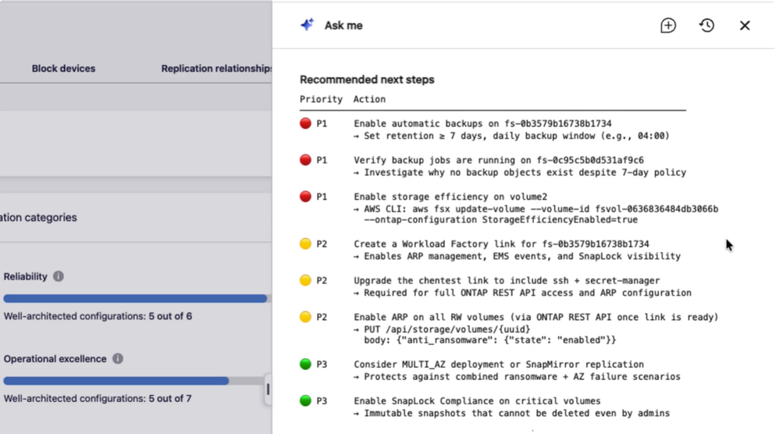Viewport: 779px width, 434px height.
Task: Click 'Required for full ONTAP REST API access' line
Action: (523, 293)
